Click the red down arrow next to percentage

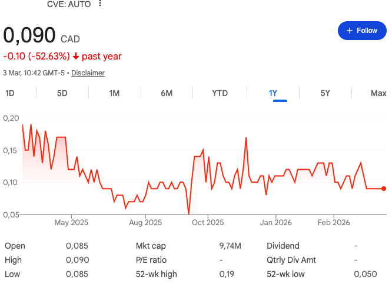click(x=75, y=57)
